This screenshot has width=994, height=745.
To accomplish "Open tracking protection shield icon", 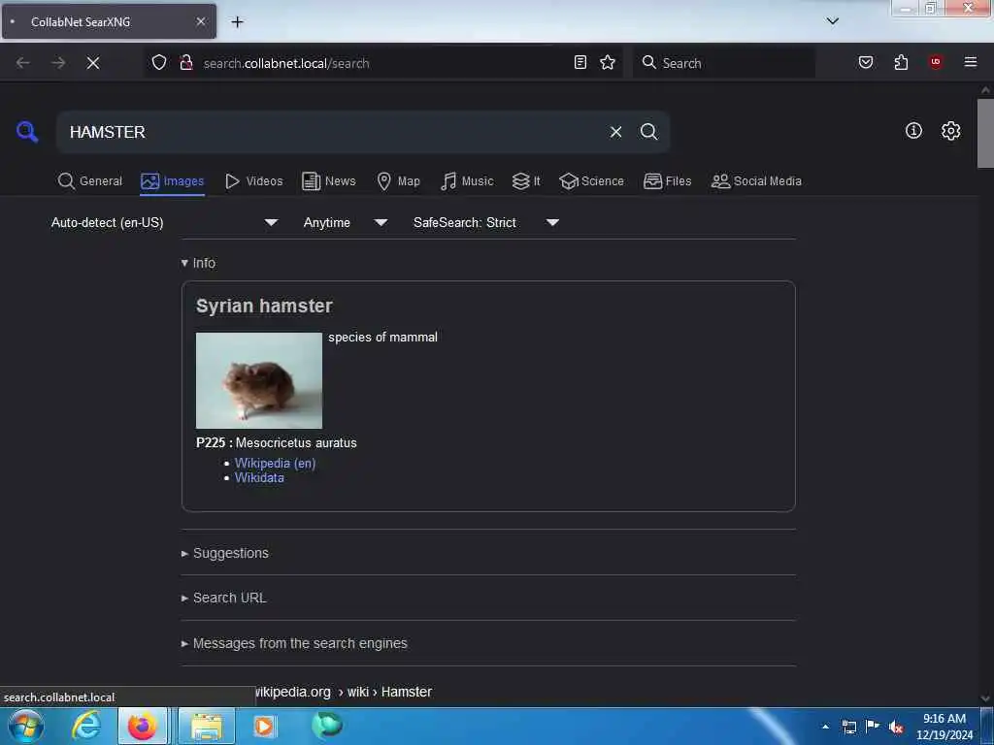I will point(159,63).
